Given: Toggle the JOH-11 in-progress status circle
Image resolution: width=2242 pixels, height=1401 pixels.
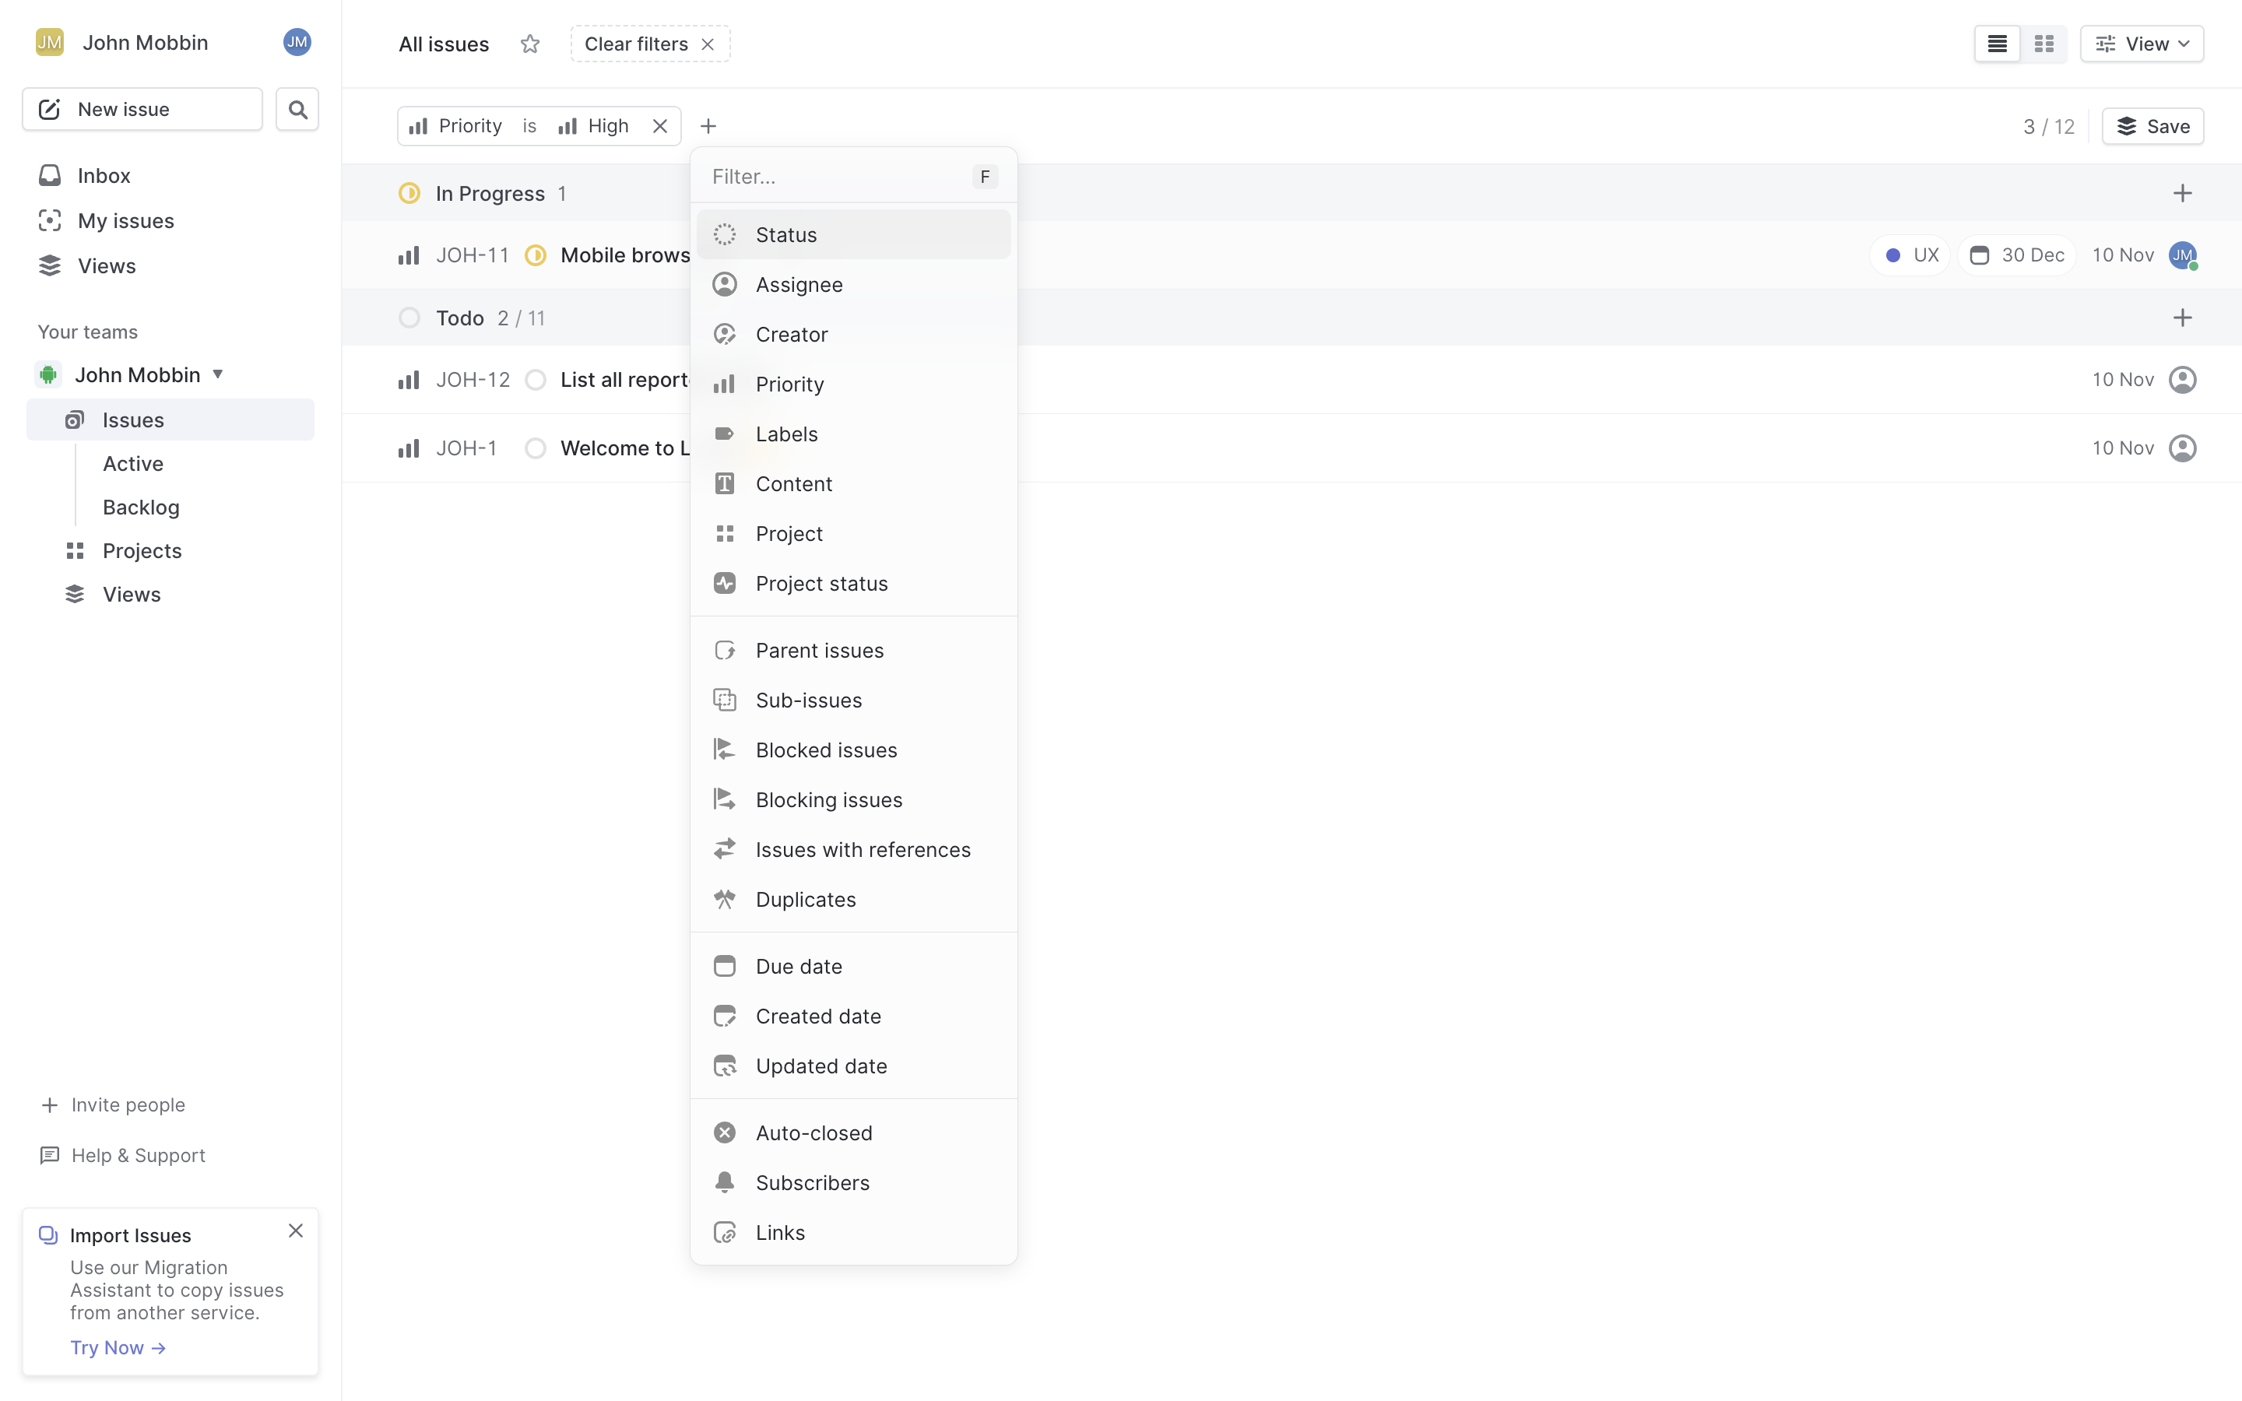Looking at the screenshot, I should [x=536, y=255].
